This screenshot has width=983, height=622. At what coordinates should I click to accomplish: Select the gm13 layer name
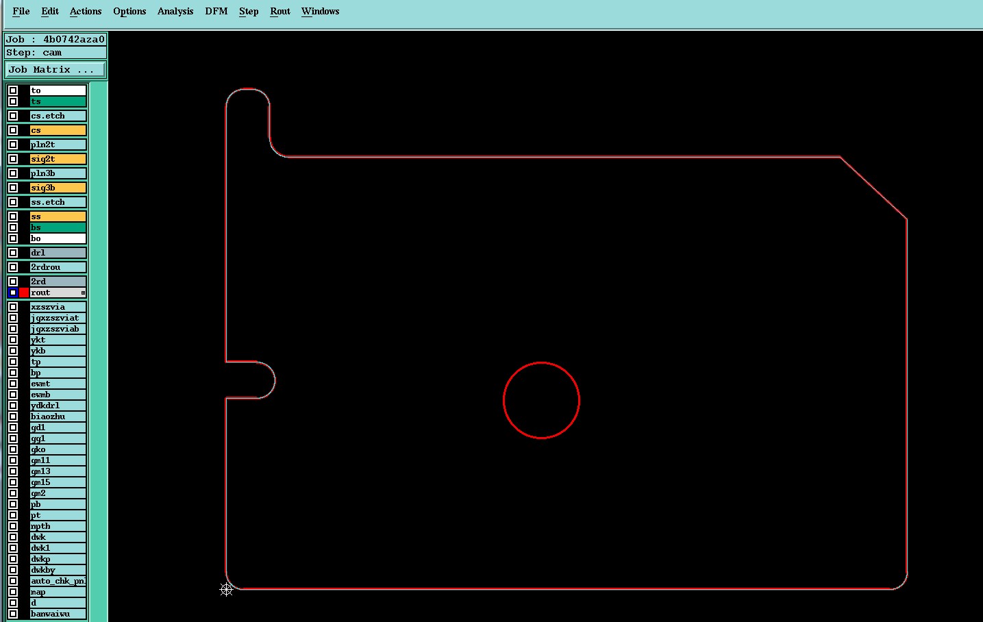58,471
